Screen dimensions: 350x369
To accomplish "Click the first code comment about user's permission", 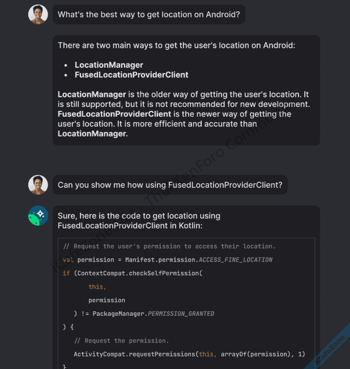I will [169, 246].
